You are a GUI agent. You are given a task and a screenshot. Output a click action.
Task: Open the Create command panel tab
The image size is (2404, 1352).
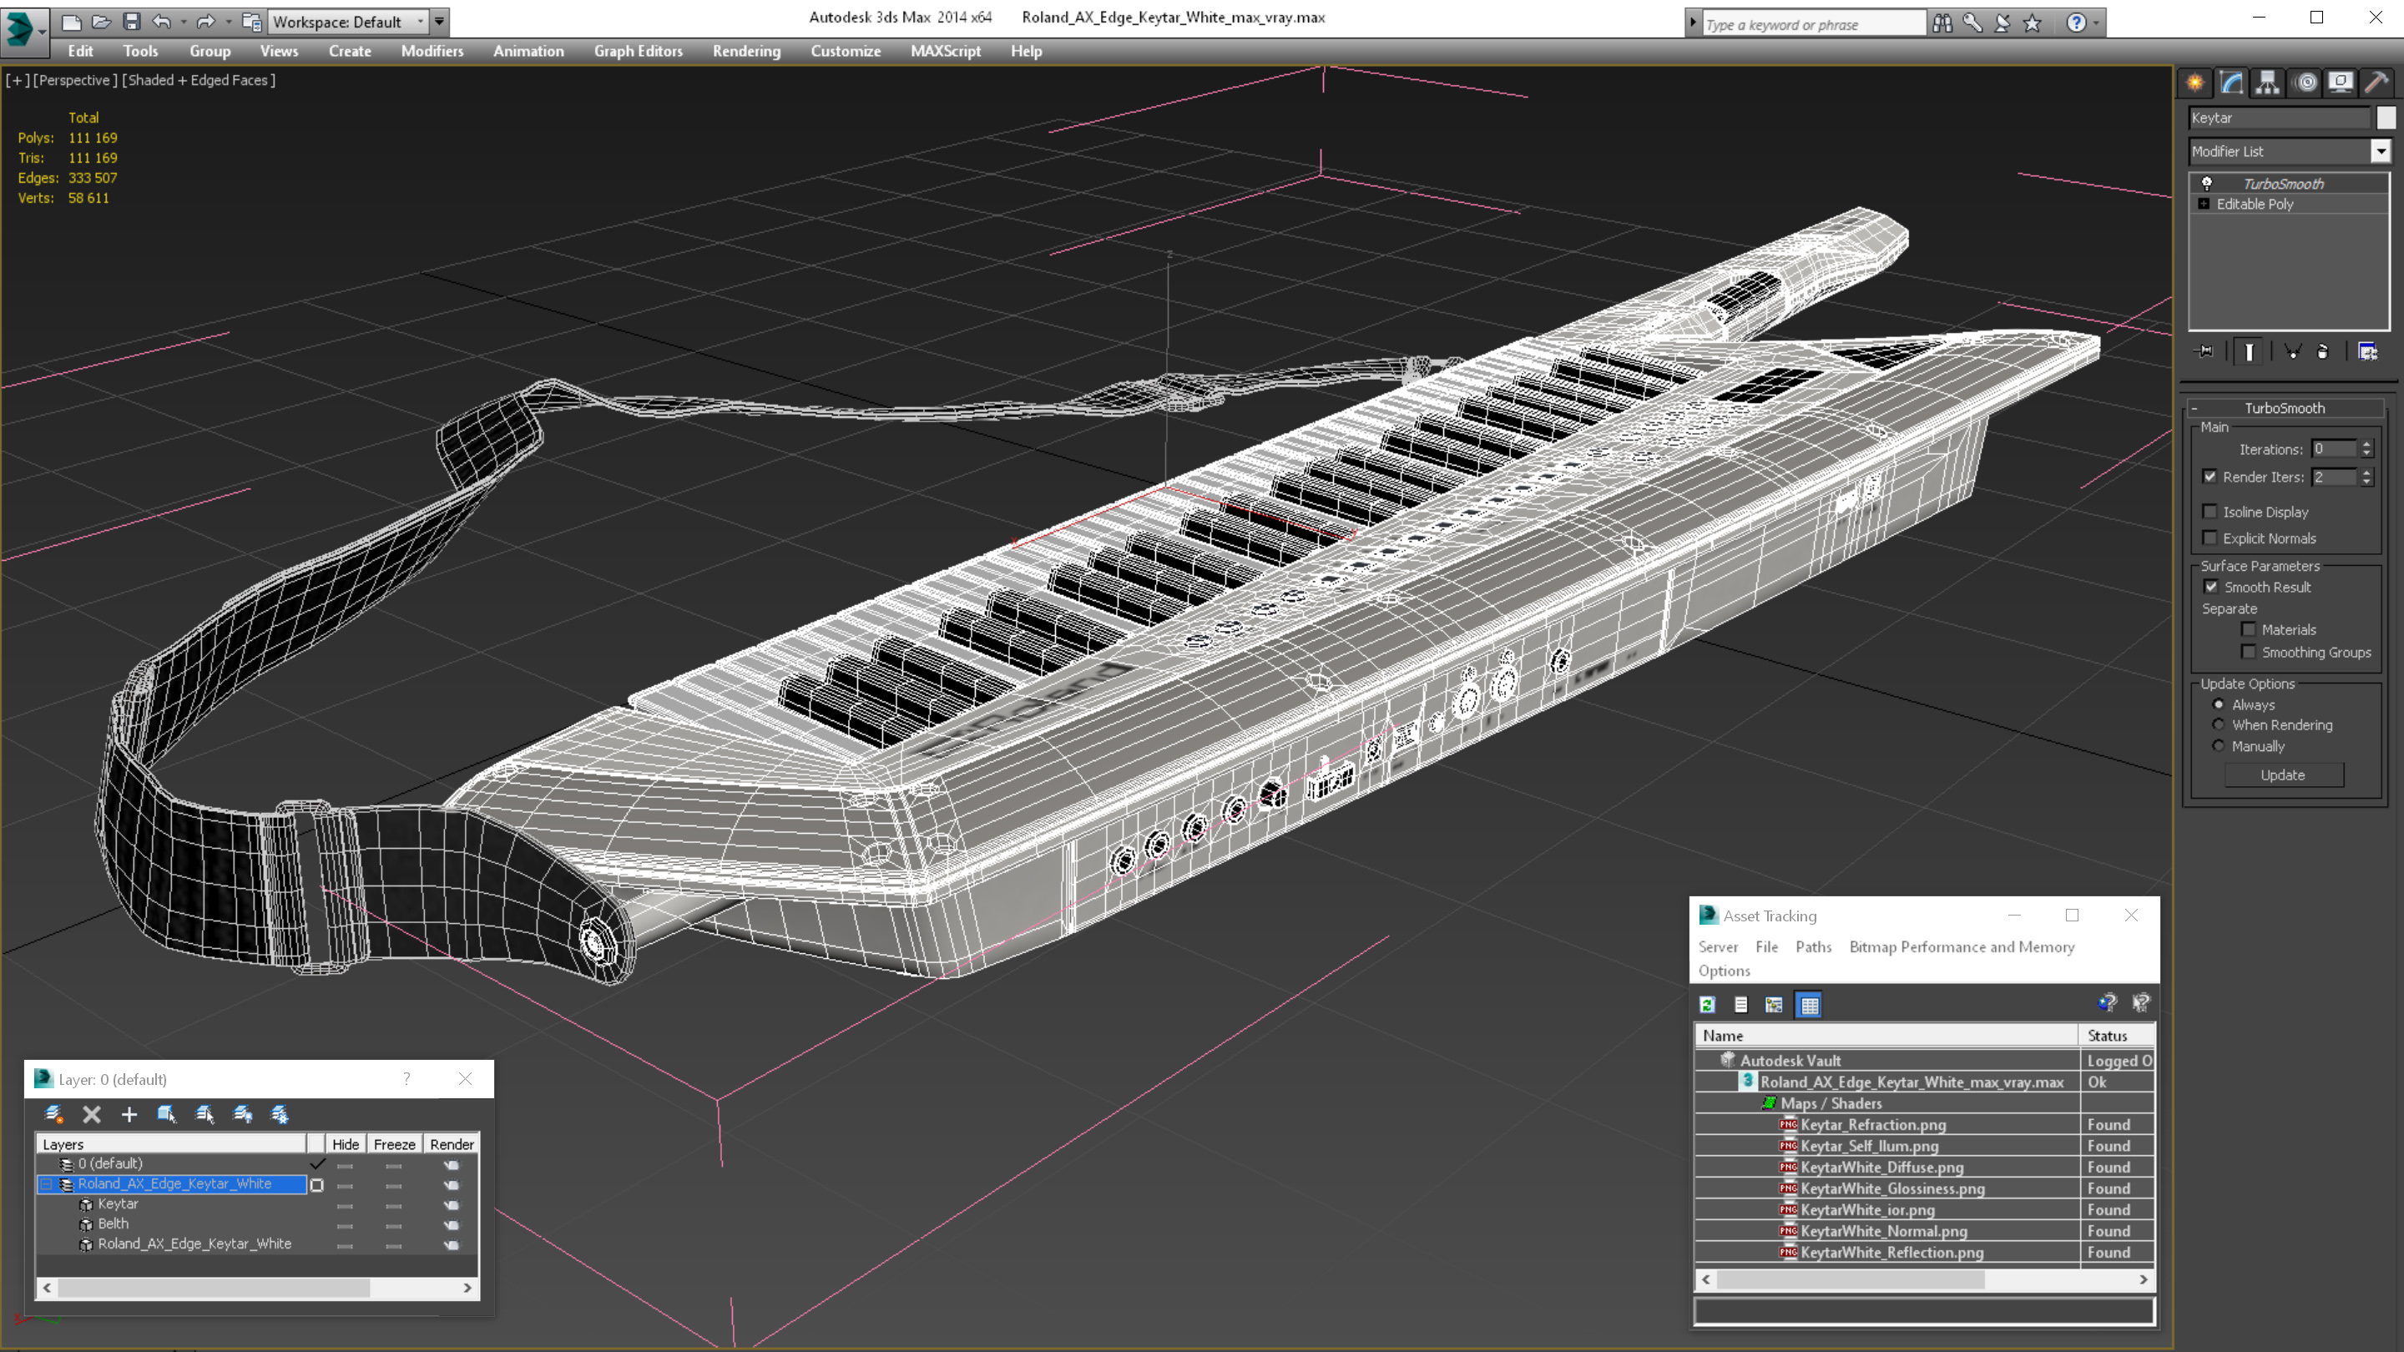point(2195,82)
